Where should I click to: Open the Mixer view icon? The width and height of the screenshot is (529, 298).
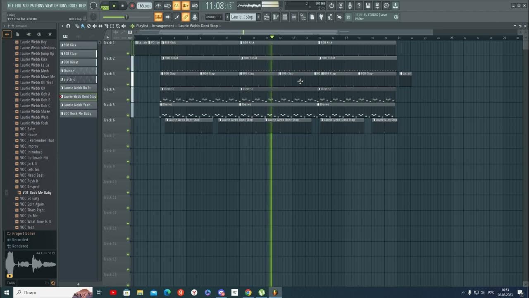[294, 17]
